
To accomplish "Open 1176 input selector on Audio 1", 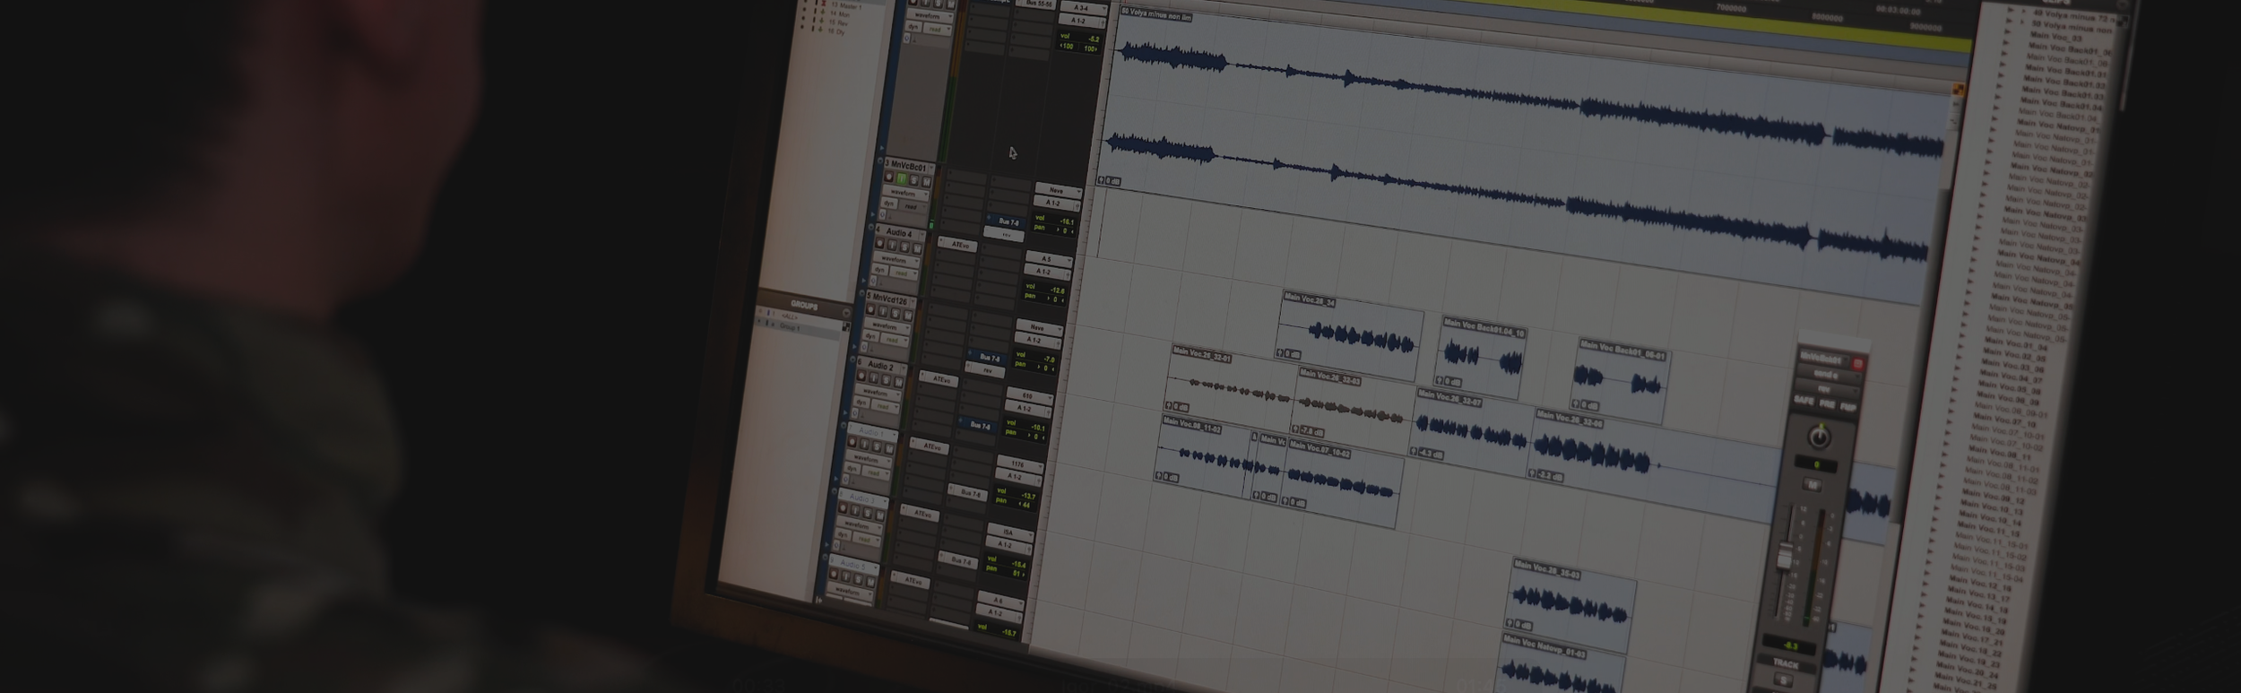I will 1019,464.
